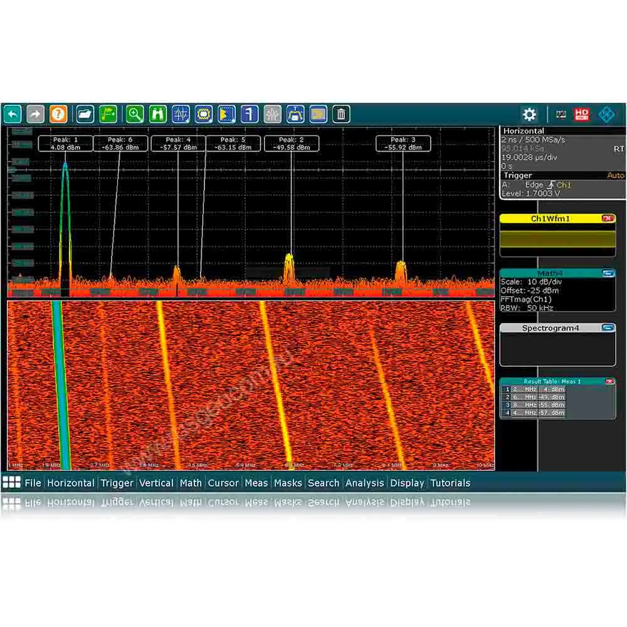Select the magnifier zoom tool
The height and width of the screenshot is (627, 627).
tap(134, 114)
